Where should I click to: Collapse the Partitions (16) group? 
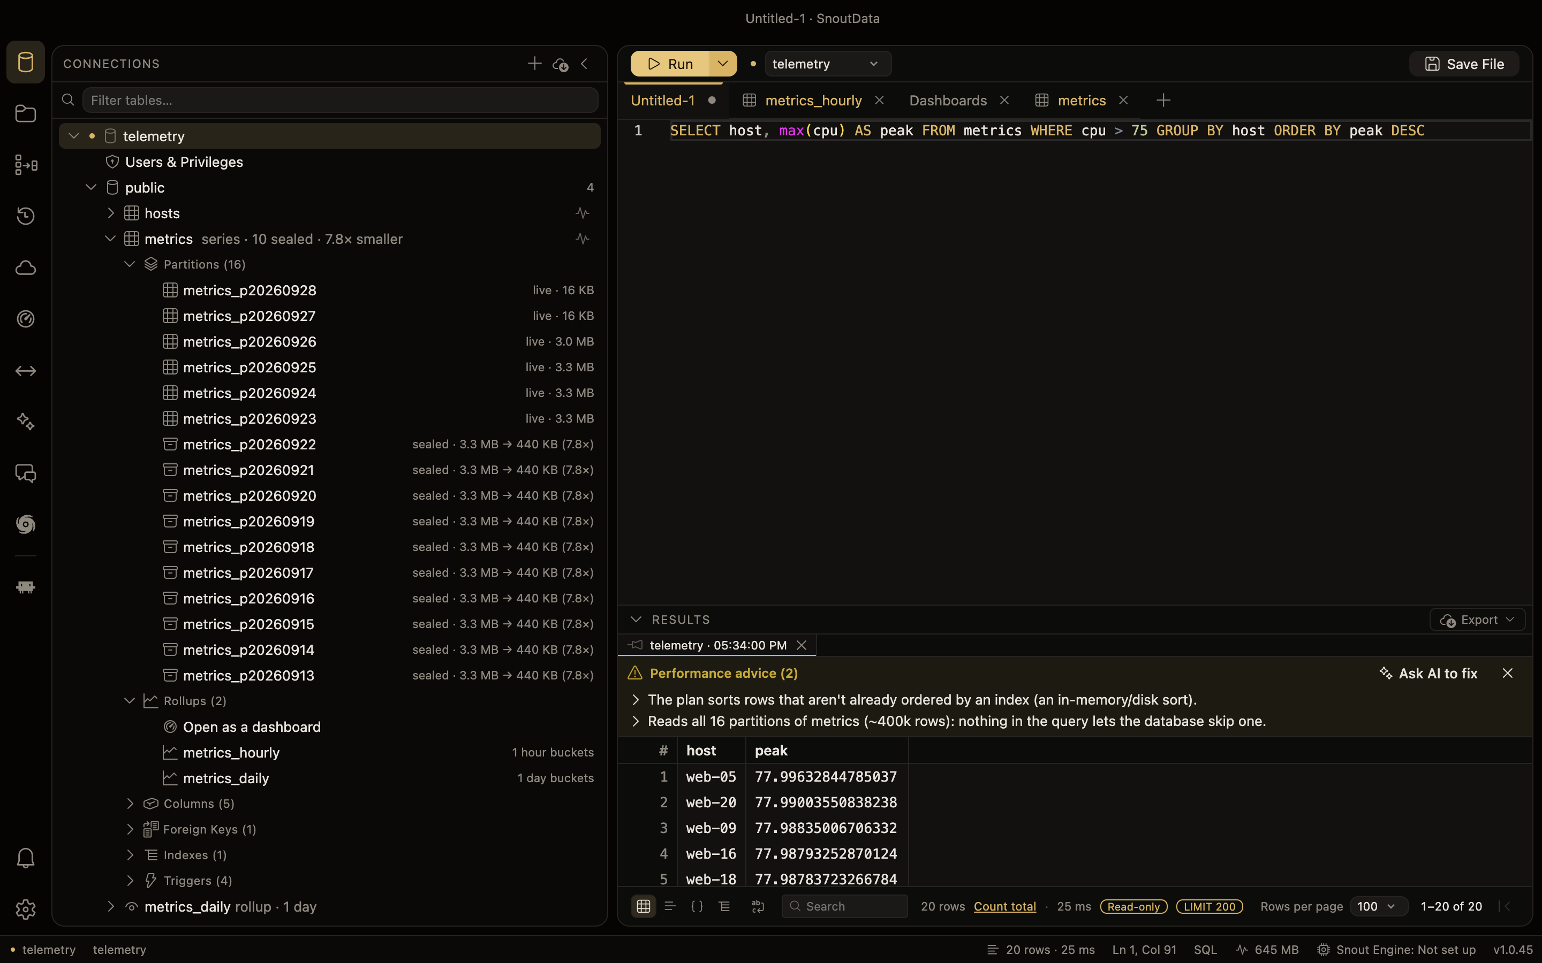click(130, 264)
